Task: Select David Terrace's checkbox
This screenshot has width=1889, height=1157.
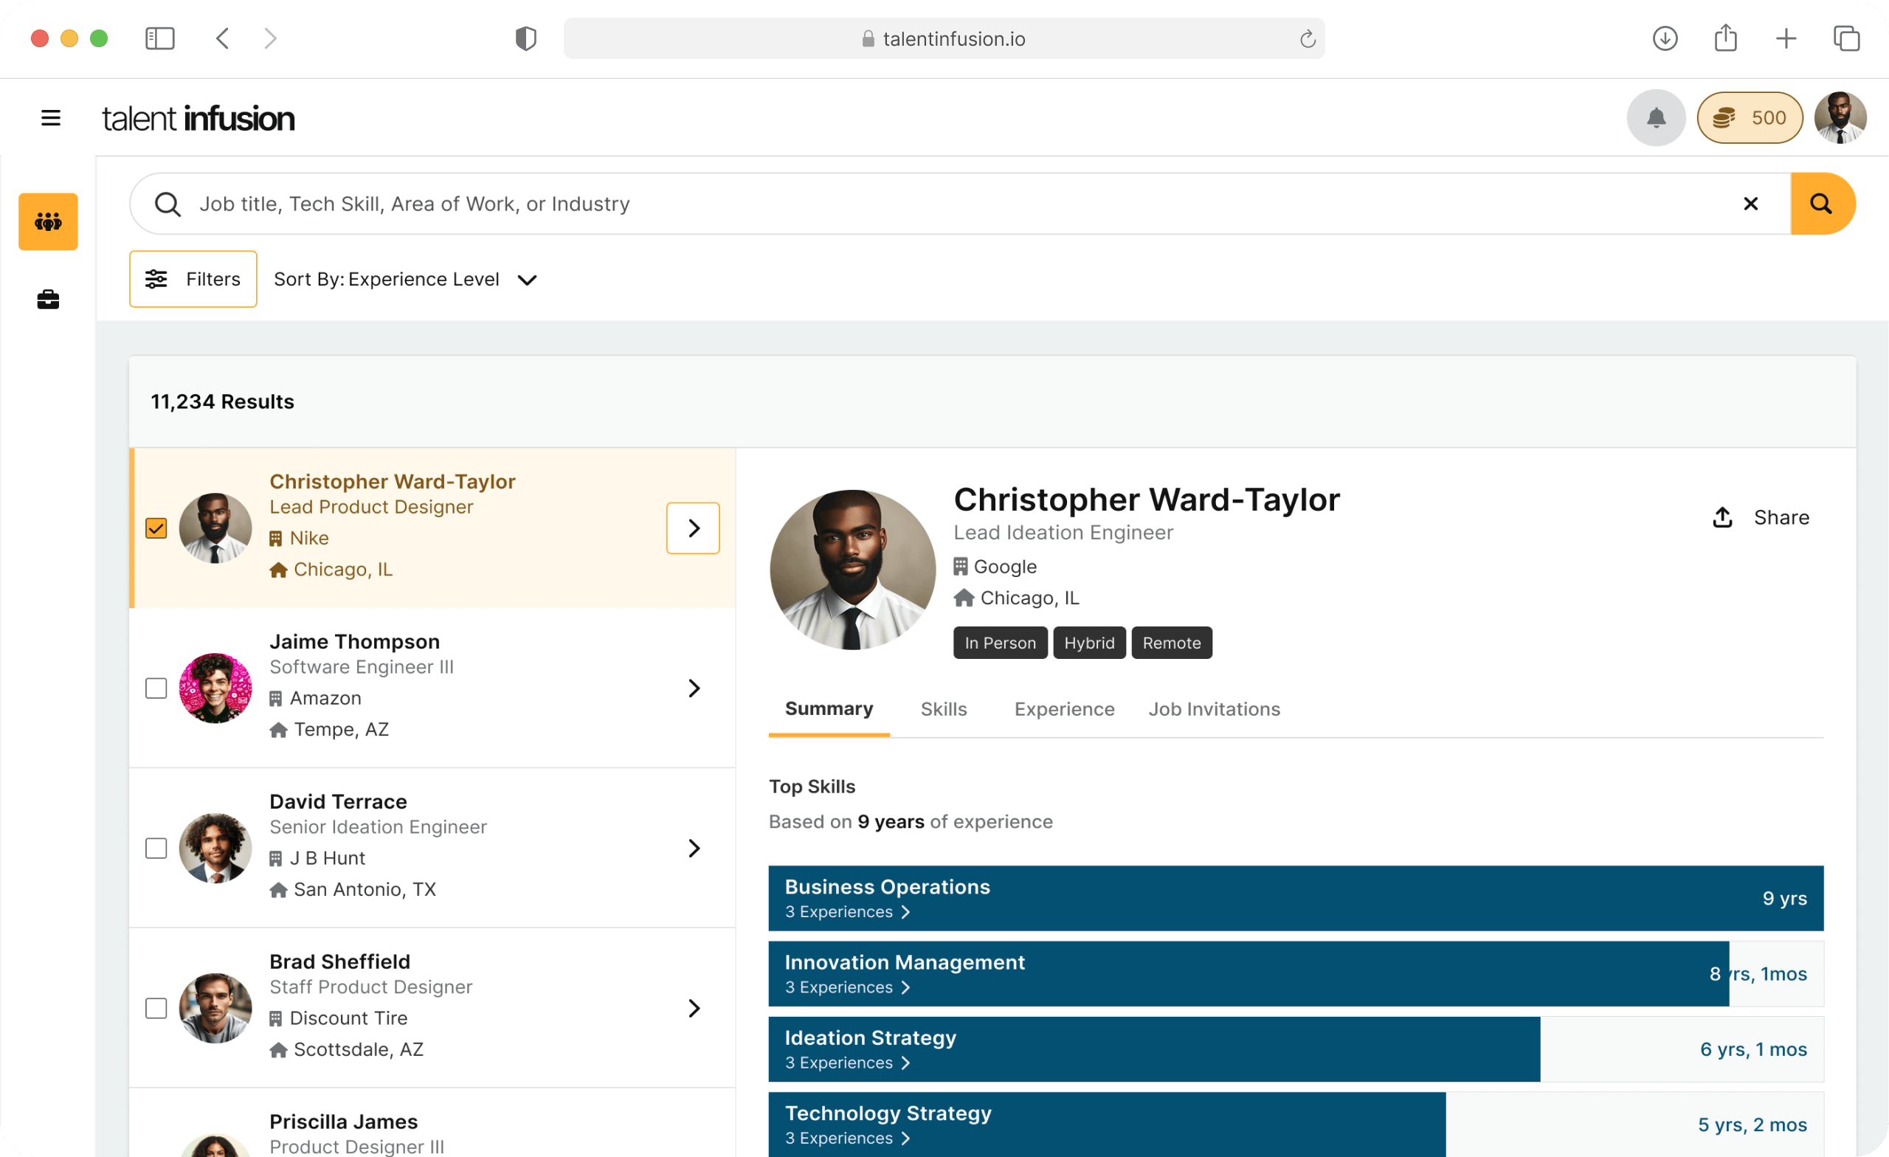Action: tap(156, 848)
